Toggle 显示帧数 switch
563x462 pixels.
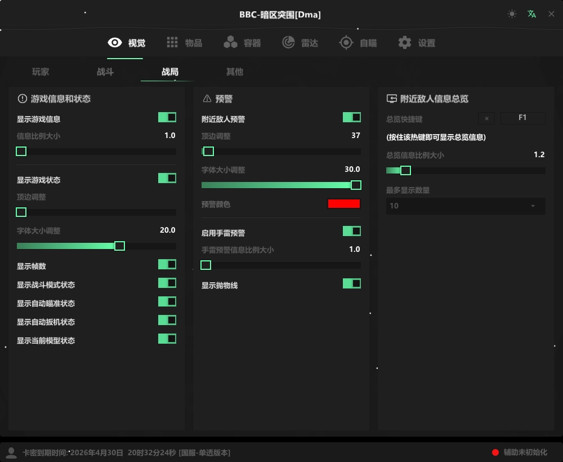[x=167, y=264]
